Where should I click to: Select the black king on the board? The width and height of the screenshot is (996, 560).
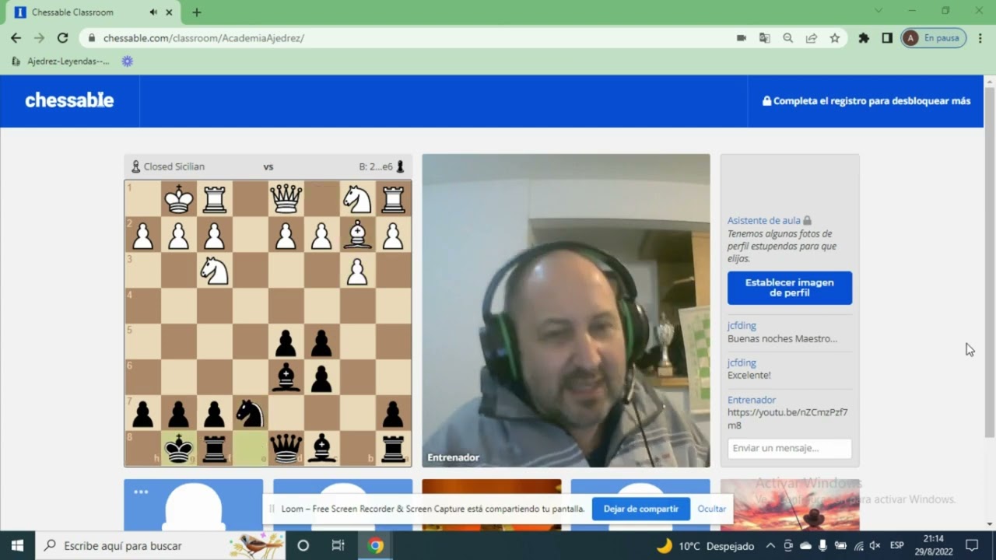178,449
